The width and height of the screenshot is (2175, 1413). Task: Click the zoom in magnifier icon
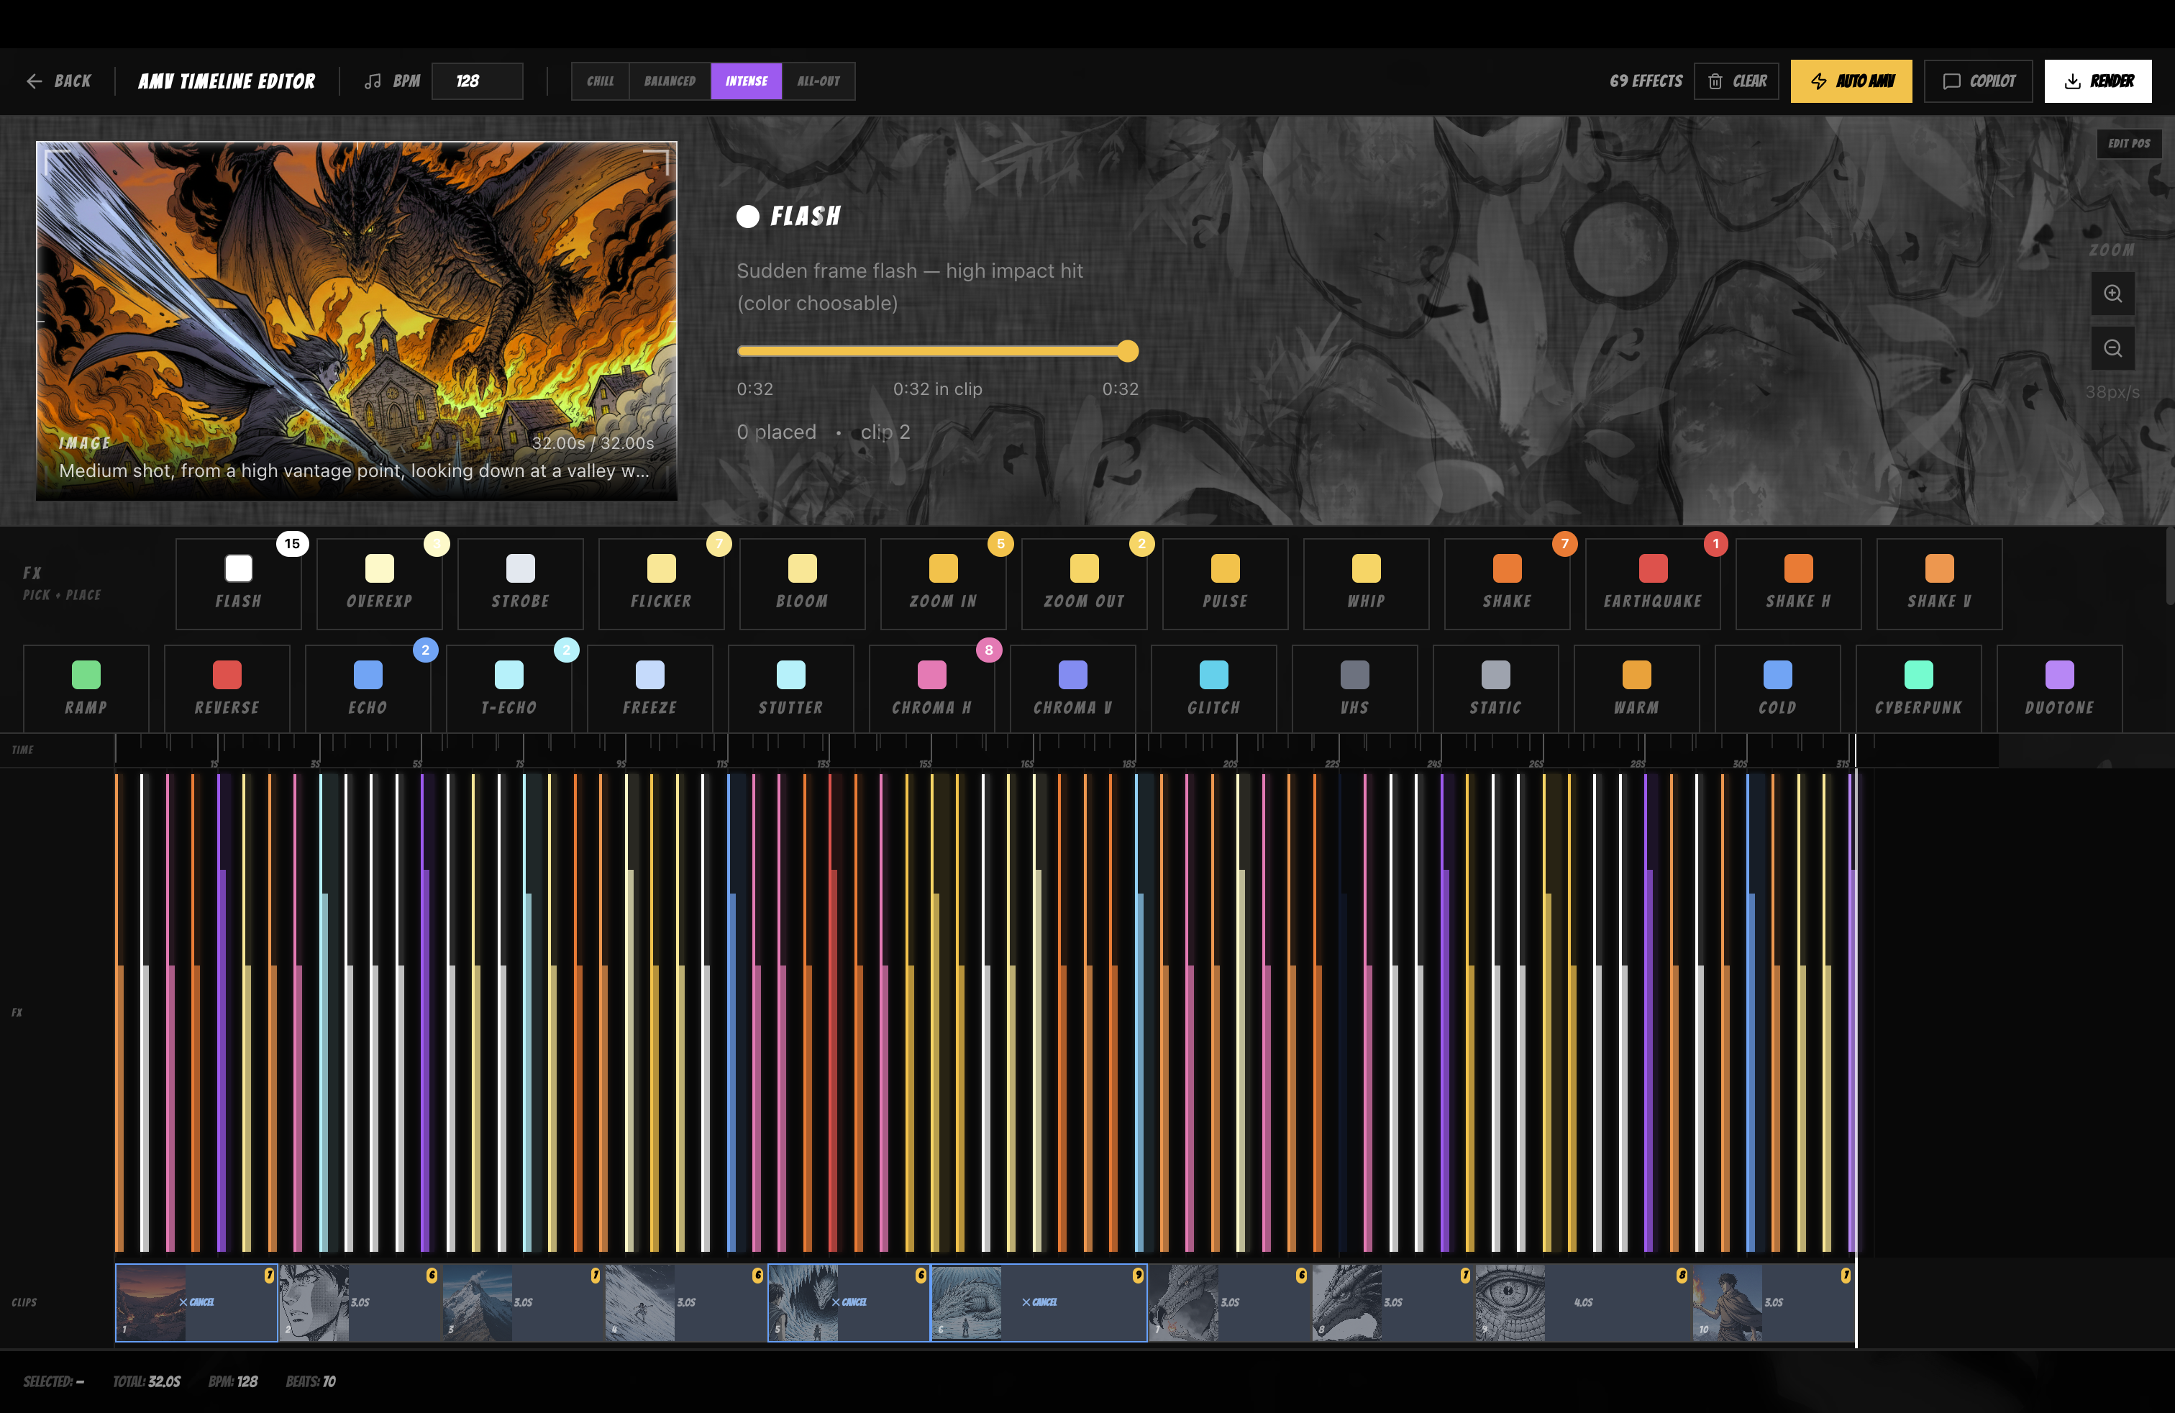(2112, 294)
